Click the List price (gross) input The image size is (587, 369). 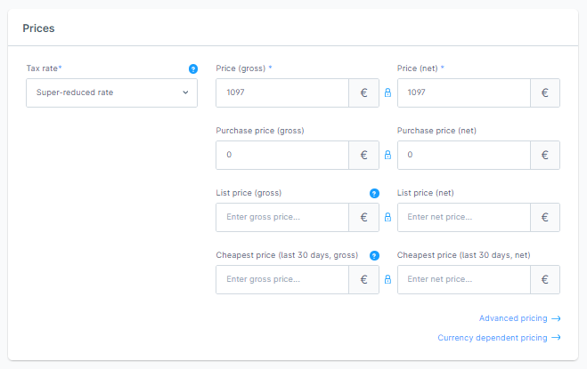(x=281, y=217)
